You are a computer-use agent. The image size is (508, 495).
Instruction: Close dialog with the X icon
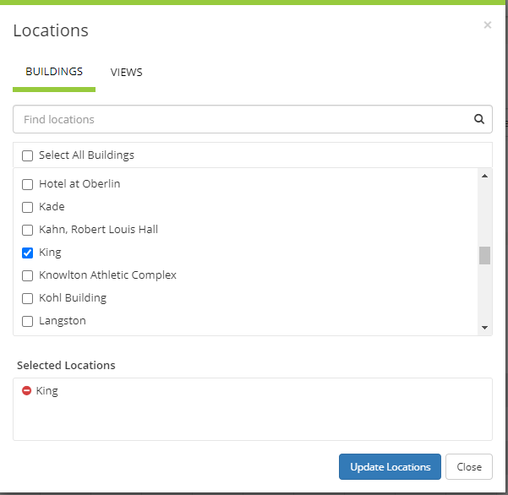487,25
